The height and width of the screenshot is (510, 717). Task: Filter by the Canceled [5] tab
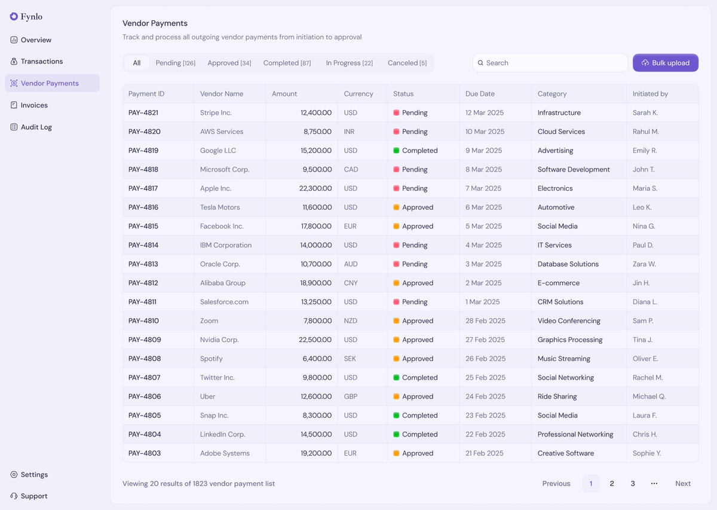click(407, 63)
